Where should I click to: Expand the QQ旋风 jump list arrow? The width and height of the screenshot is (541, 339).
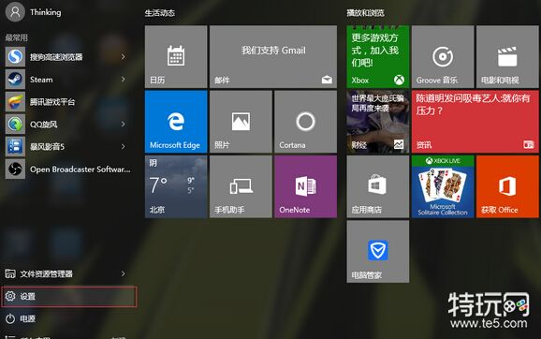124,124
